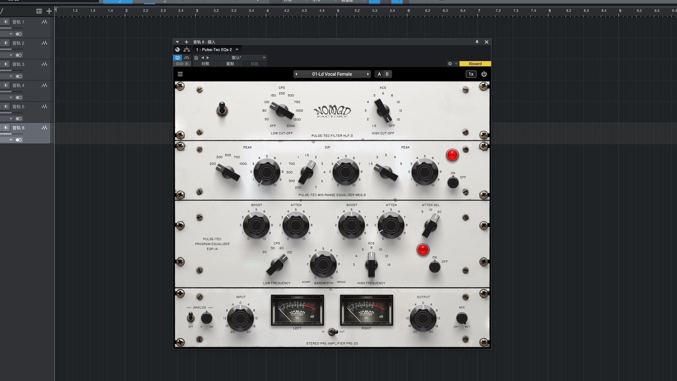The width and height of the screenshot is (677, 381).
Task: Click waveform icon on 音轨 5
Action: click(44, 107)
